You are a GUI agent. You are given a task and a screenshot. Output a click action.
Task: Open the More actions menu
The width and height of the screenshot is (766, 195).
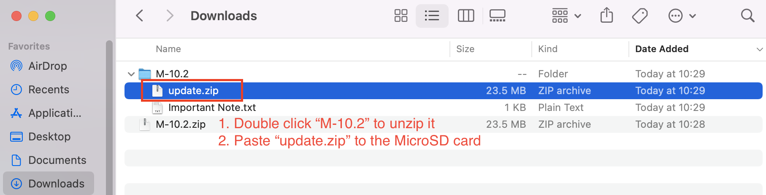(x=682, y=16)
